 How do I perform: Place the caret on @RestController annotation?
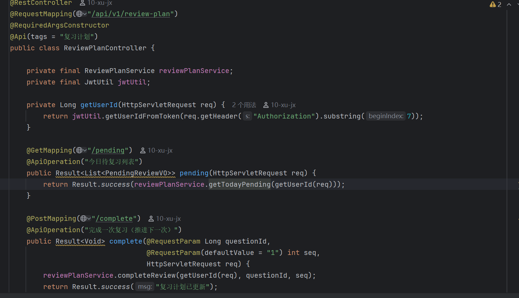[41, 3]
